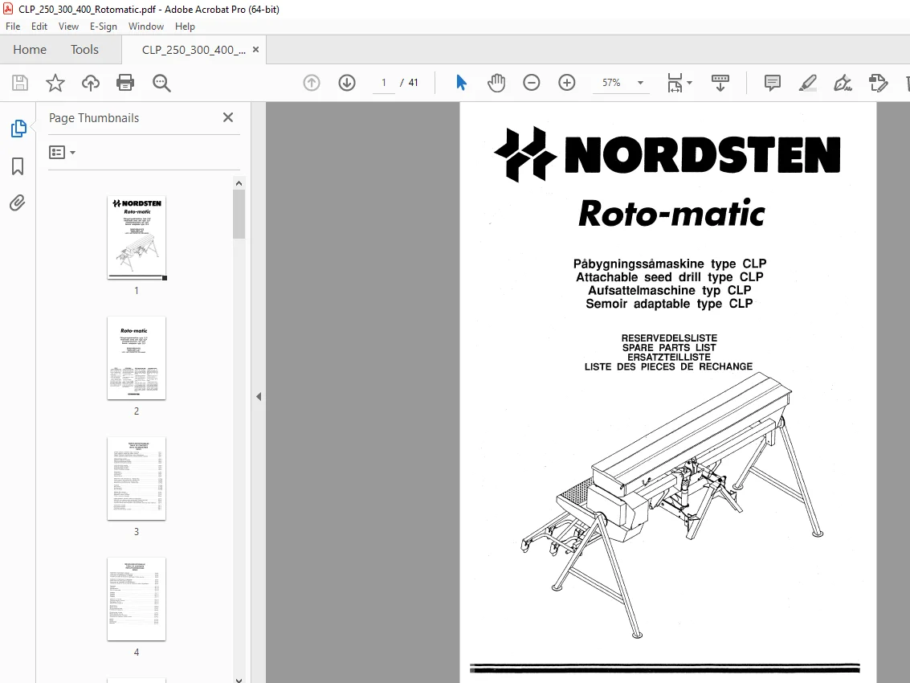Open the E-Sign menu
This screenshot has height=683, width=910.
point(104,27)
